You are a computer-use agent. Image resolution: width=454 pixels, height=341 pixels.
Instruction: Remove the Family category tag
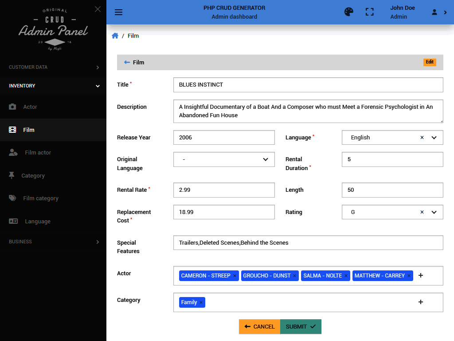201,302
